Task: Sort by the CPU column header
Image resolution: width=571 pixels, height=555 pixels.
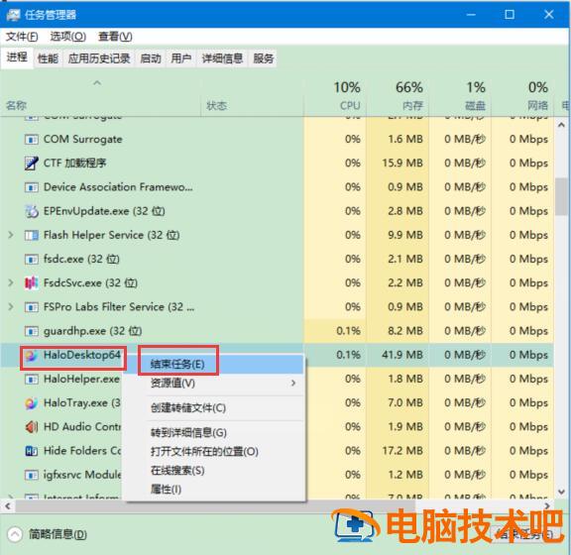Action: tap(335, 96)
